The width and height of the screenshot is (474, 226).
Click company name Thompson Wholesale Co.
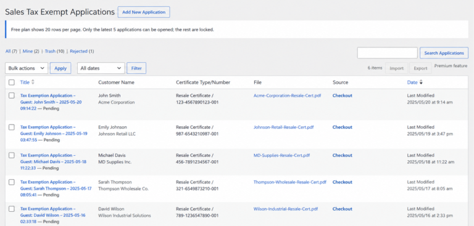123,189
